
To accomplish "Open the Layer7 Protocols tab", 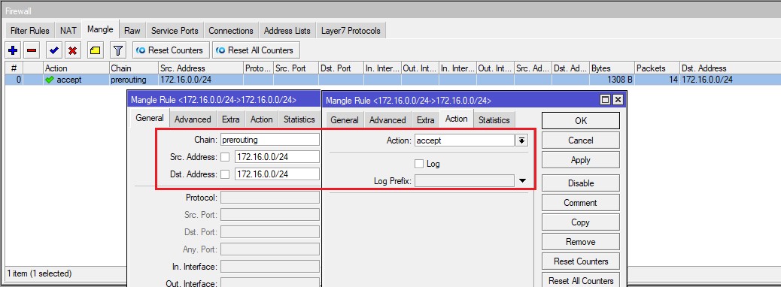I will pyautogui.click(x=351, y=30).
